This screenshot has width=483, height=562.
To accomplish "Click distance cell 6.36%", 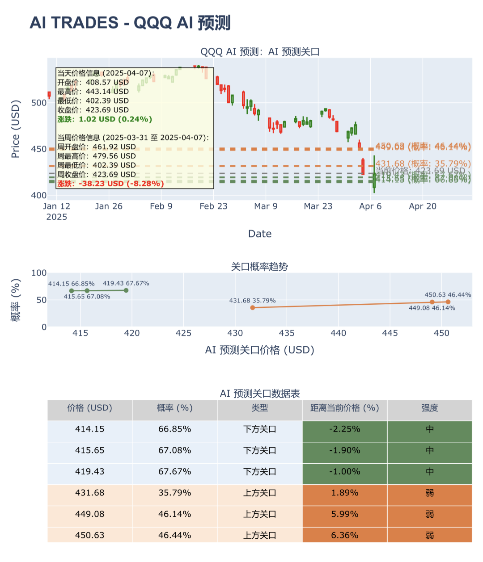I will (x=345, y=535).
